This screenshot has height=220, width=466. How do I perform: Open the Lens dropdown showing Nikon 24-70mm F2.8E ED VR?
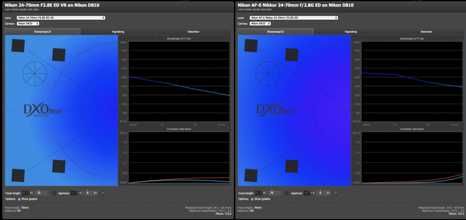61,18
